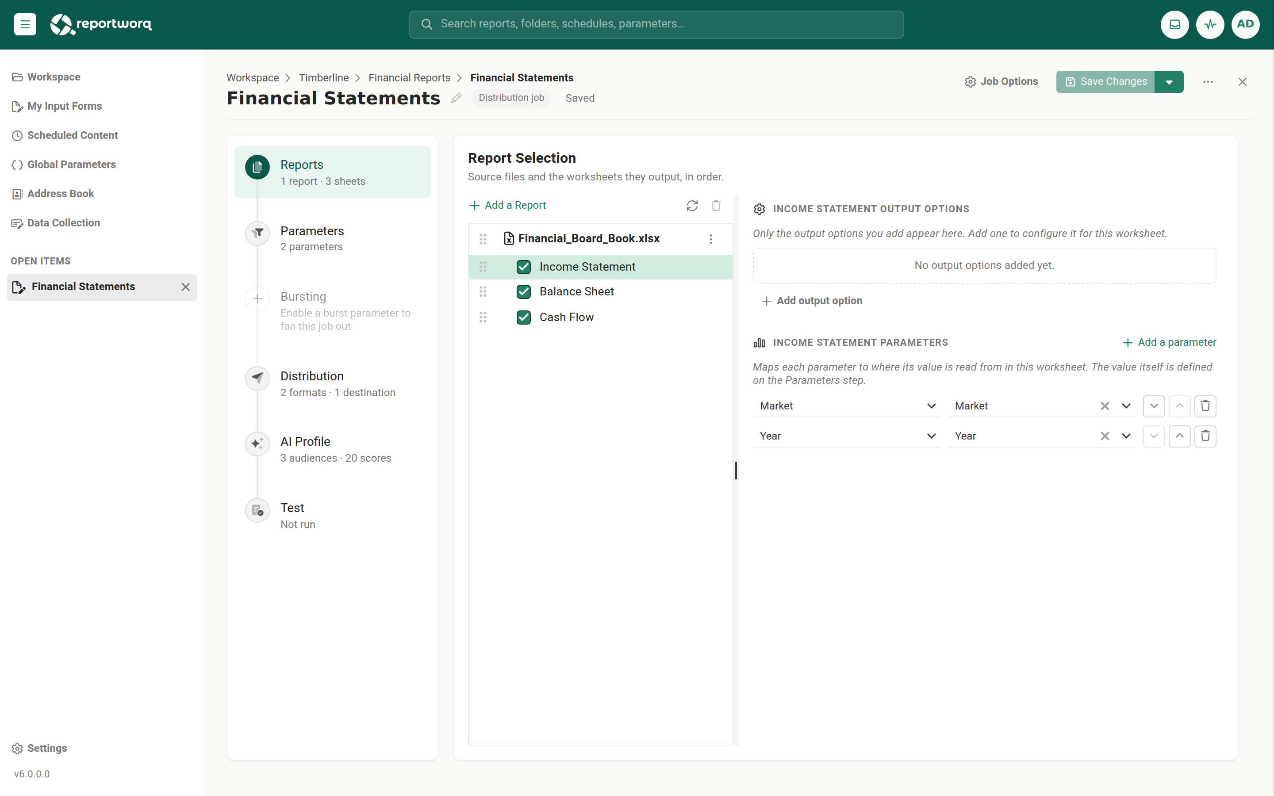Toggle the hamburger menu button
Screen dimensions: 1274x796
25,24
